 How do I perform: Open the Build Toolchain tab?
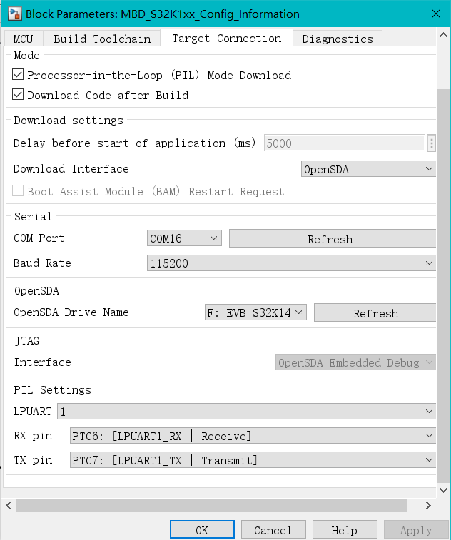click(x=102, y=39)
